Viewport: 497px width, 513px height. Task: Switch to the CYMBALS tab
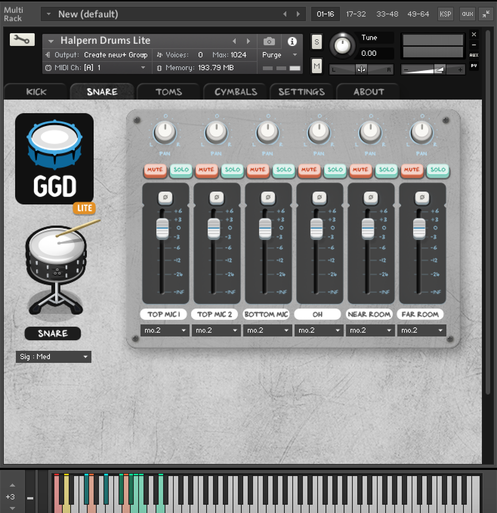235,92
